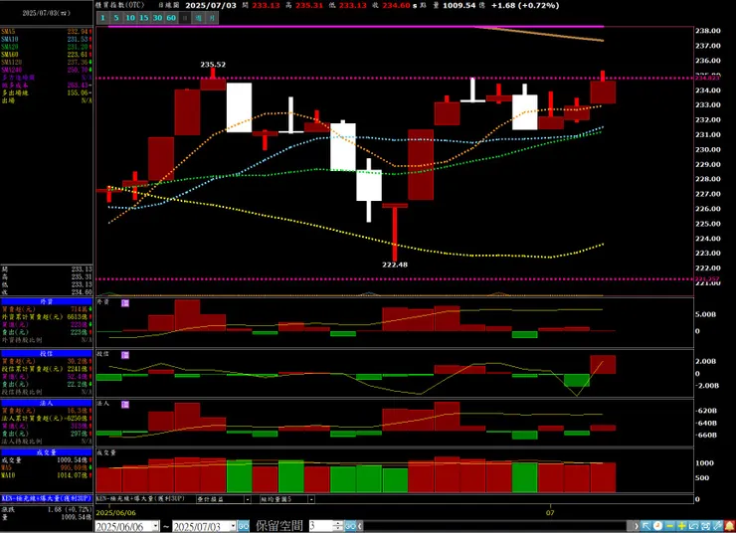The height and width of the screenshot is (533, 736).
Task: Click the scrollbar right arrow at bottom
Action: pos(636,526)
